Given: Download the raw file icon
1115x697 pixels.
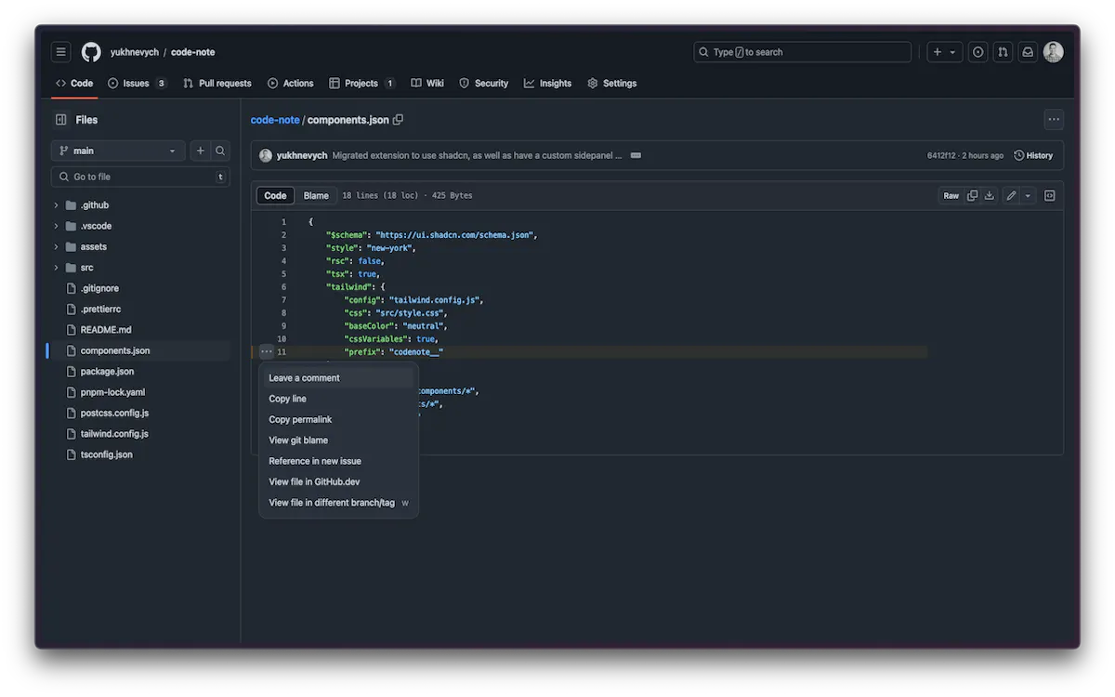Looking at the screenshot, I should [989, 196].
